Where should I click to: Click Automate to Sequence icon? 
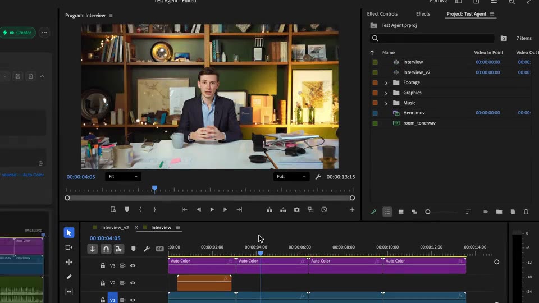pos(485,212)
